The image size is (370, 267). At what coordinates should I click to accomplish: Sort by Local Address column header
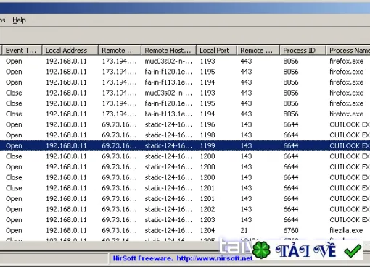[x=70, y=51]
